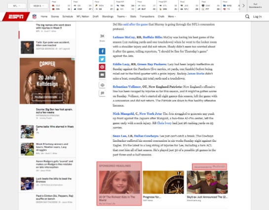Open the Week 9 dropdown in scoreboard
This screenshot has width=269, height=210.
(x=39, y=6)
